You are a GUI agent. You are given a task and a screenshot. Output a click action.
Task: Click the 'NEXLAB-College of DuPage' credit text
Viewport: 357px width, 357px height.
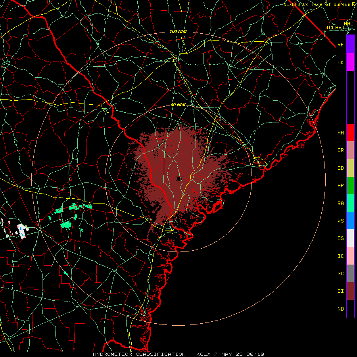click(x=318, y=4)
